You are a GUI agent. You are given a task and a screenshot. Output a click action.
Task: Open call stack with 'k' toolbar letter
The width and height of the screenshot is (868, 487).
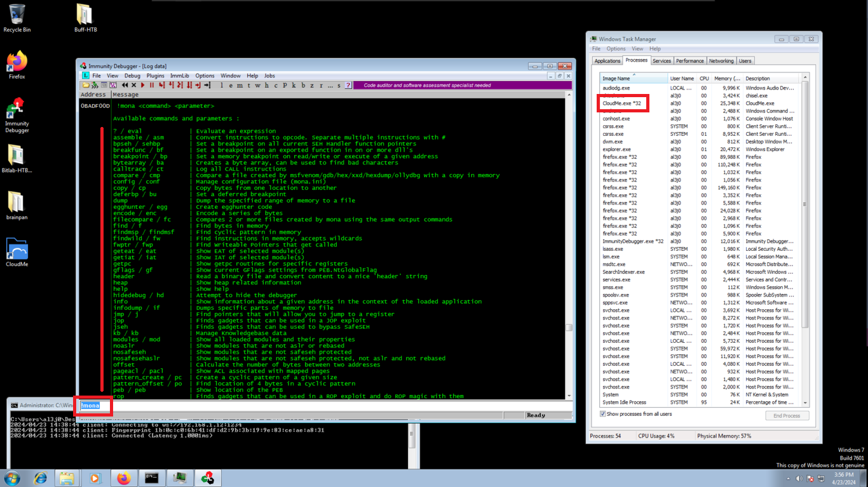pos(294,85)
